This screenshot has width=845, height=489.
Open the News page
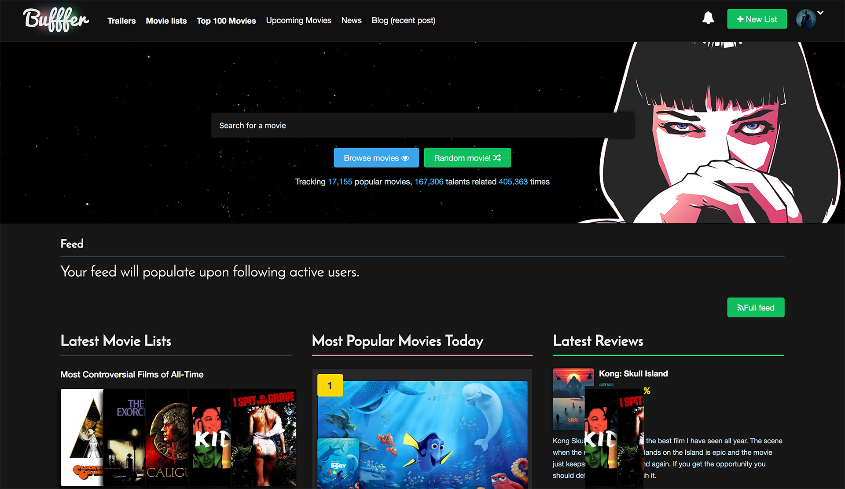click(351, 20)
